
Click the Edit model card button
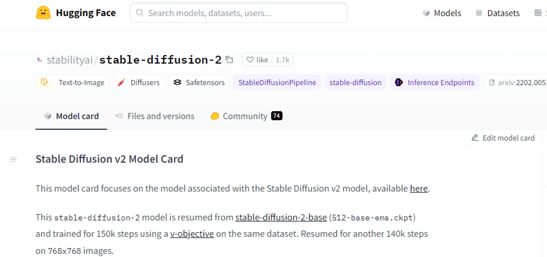coord(503,137)
